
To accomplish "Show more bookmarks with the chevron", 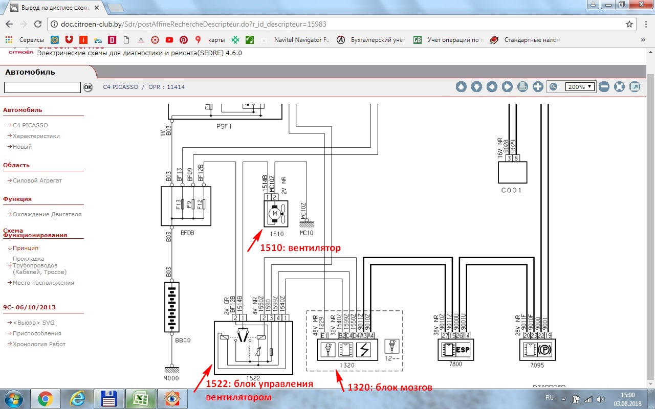I will tap(643, 40).
